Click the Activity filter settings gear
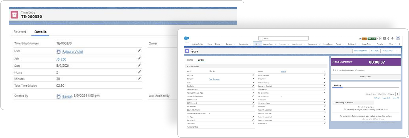The width and height of the screenshot is (409, 138). click(397, 94)
